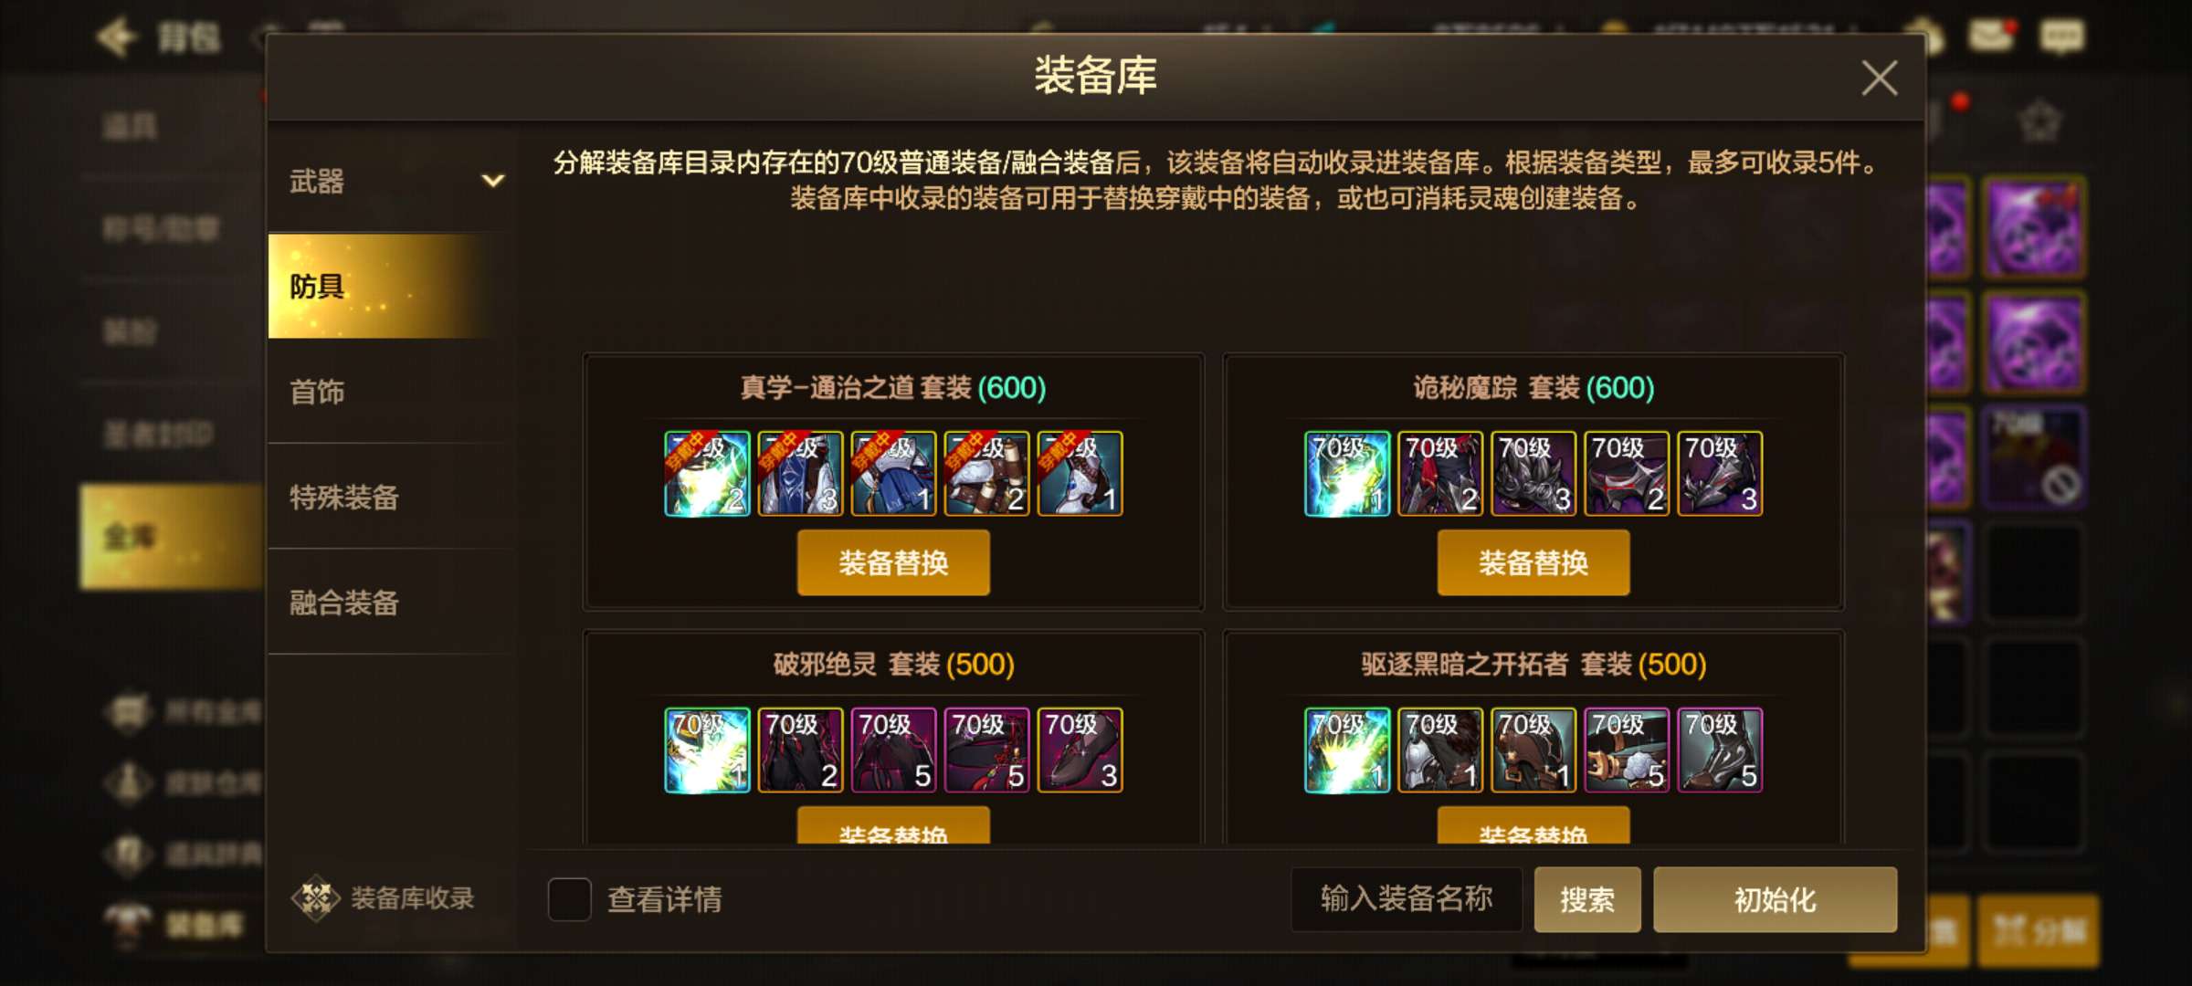2192x986 pixels.
Task: Click the first equipped 真学-通治之道 set item icon
Action: (x=707, y=473)
